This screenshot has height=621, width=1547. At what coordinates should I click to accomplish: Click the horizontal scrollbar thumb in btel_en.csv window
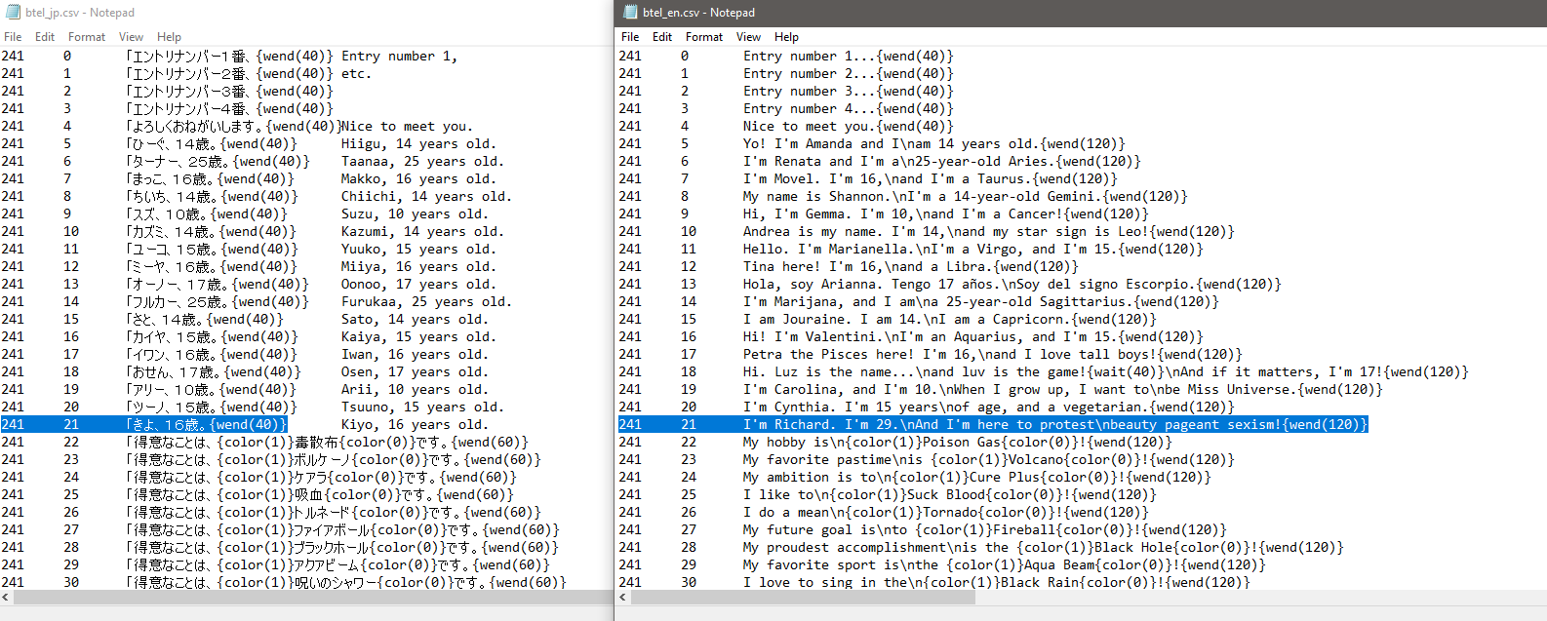(x=804, y=596)
